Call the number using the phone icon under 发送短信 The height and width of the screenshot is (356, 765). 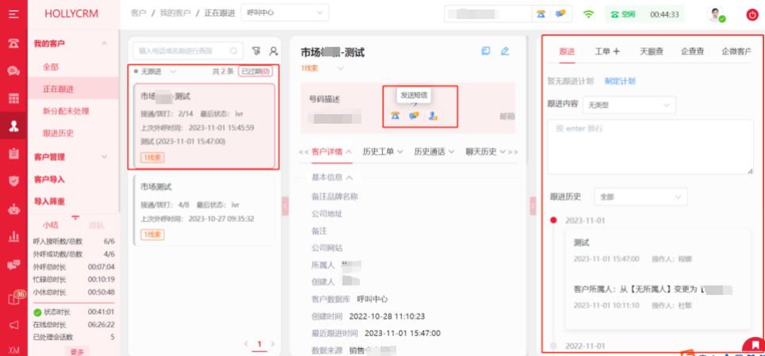[395, 116]
